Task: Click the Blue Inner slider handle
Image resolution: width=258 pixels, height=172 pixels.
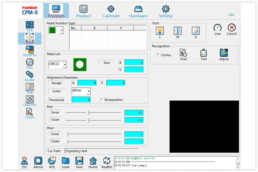Action: [x=68, y=134]
